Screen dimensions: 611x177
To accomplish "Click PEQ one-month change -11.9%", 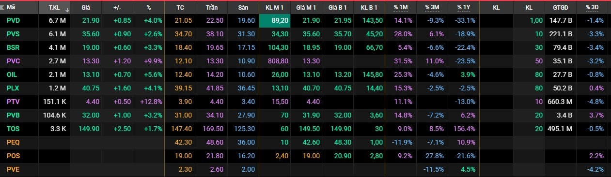I will (403, 143).
